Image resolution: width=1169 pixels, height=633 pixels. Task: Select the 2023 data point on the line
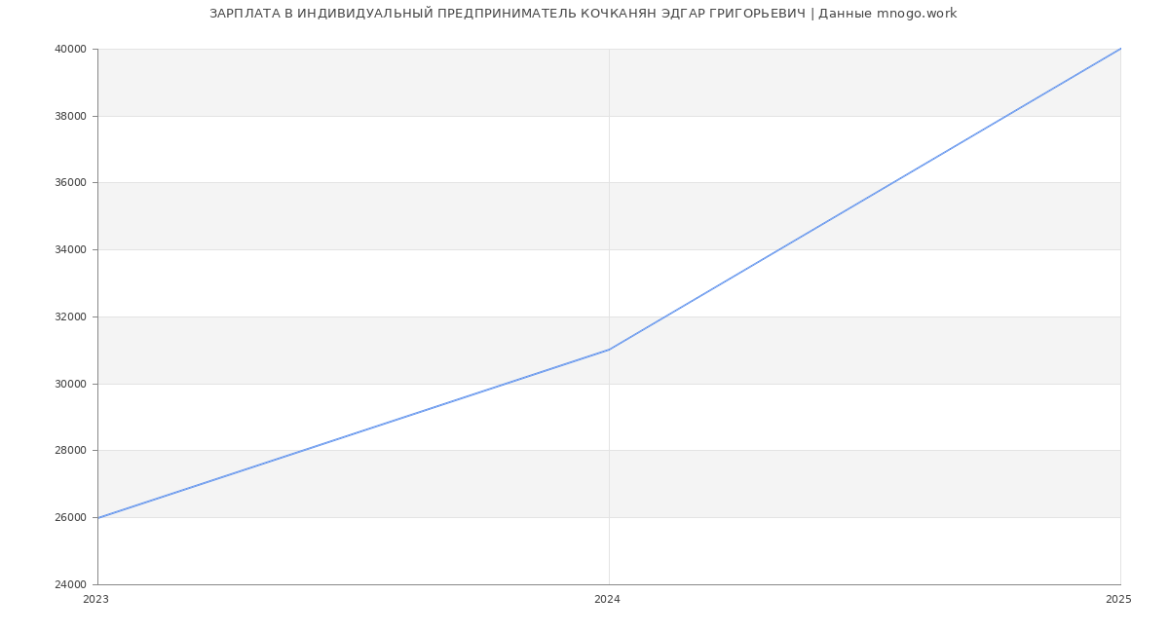point(98,517)
